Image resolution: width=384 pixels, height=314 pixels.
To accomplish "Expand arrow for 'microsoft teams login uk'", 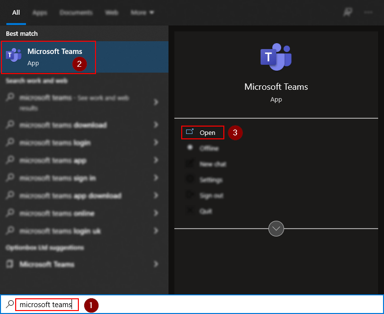I will click(x=156, y=231).
